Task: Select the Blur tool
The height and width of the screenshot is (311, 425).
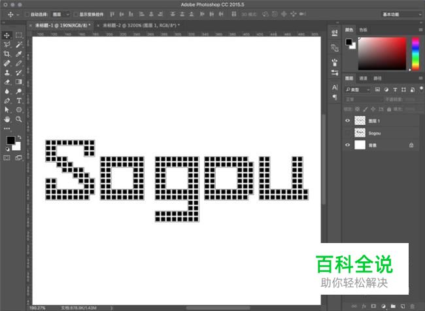Action: [7, 91]
